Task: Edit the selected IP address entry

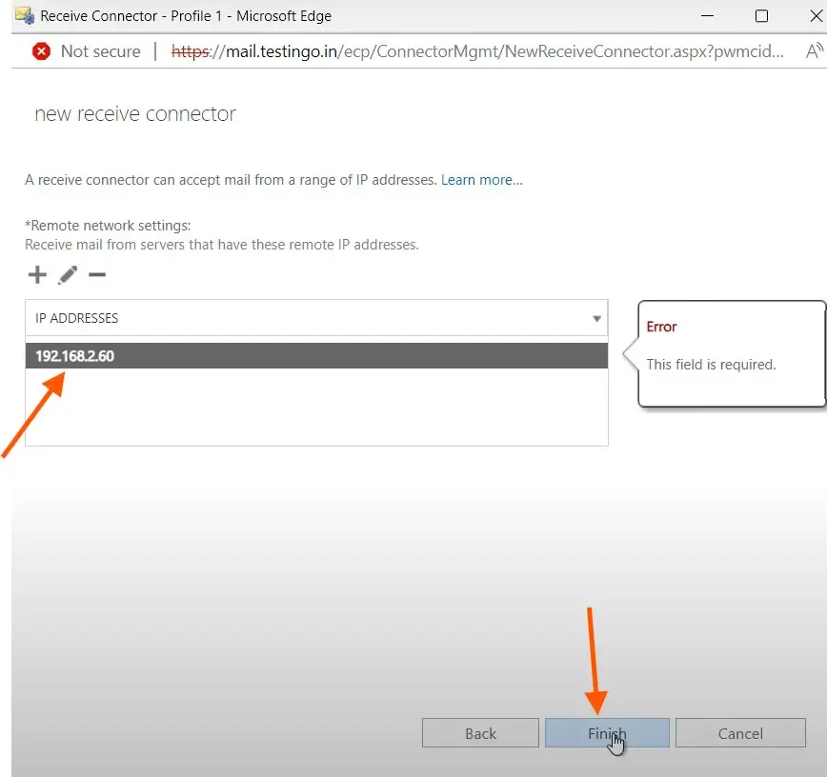Action: click(x=68, y=274)
